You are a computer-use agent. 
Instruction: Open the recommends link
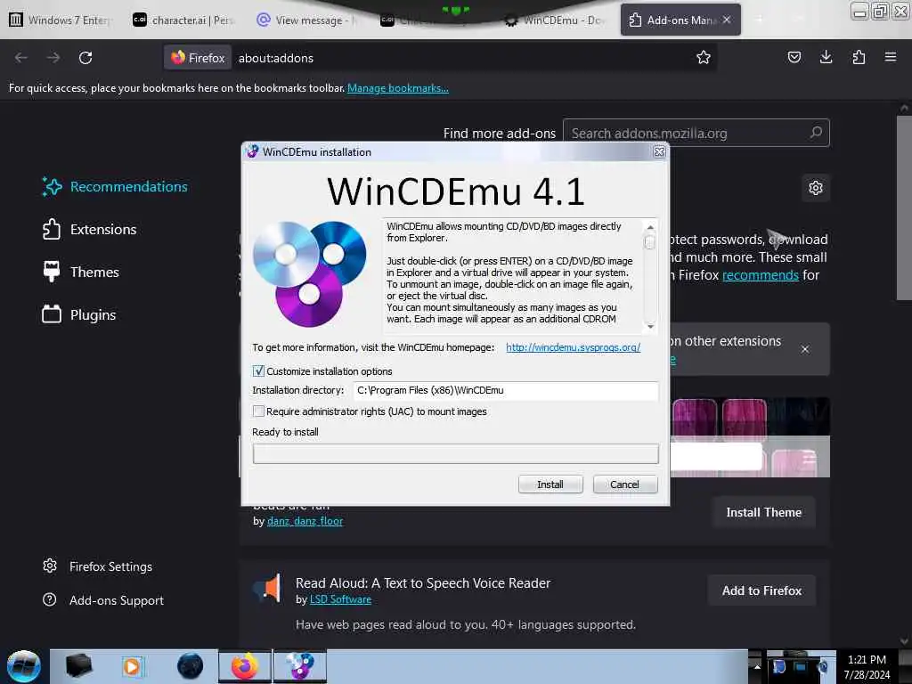pyautogui.click(x=761, y=274)
